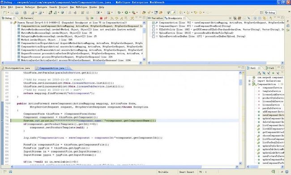The height and width of the screenshot is (175, 291).
Task: Open the Run launch dropdown arrow
Action: (x=129, y=12)
